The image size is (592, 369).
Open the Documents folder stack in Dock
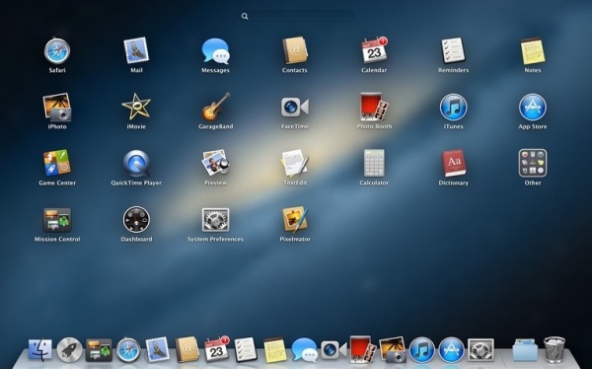point(525,349)
